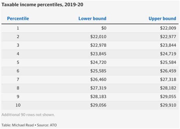Click the Upper bound column header
Screen dimensions: 180x129
[162, 19]
